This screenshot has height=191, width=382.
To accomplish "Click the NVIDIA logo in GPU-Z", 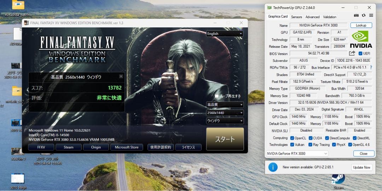I will click(361, 39).
